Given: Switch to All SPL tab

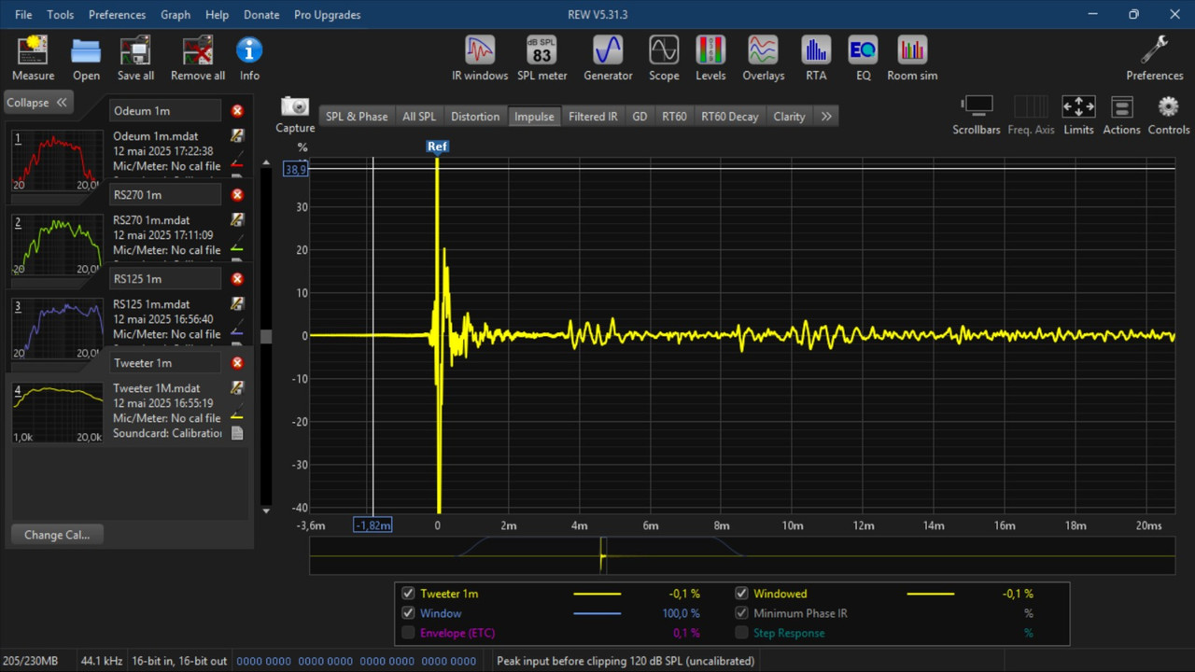Looking at the screenshot, I should tap(419, 117).
